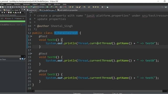Jump to next failed test in JUnit view

click(x=2, y=13)
